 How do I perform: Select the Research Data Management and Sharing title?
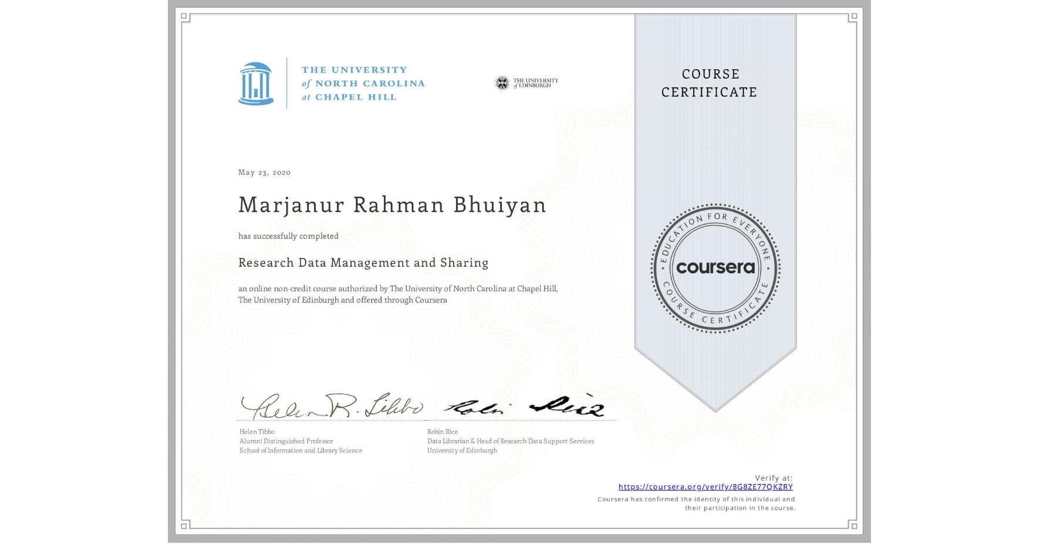[x=363, y=263]
